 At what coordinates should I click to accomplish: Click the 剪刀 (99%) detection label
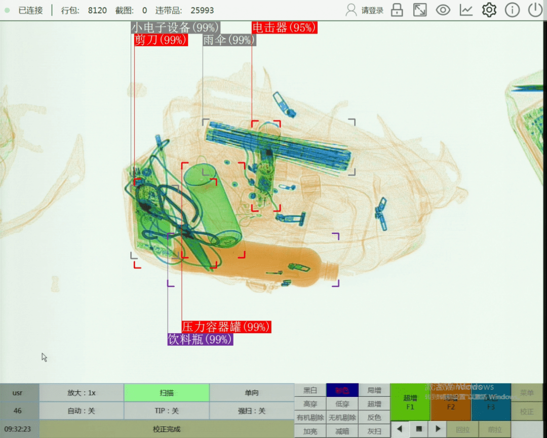click(161, 40)
